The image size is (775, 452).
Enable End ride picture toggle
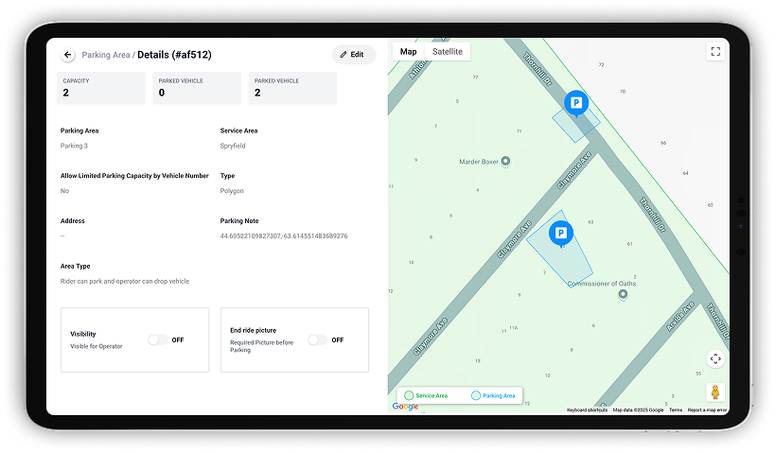pos(318,339)
